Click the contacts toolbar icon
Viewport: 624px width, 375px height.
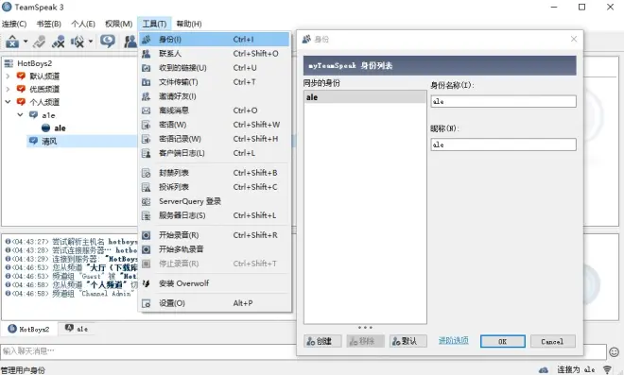tap(130, 41)
